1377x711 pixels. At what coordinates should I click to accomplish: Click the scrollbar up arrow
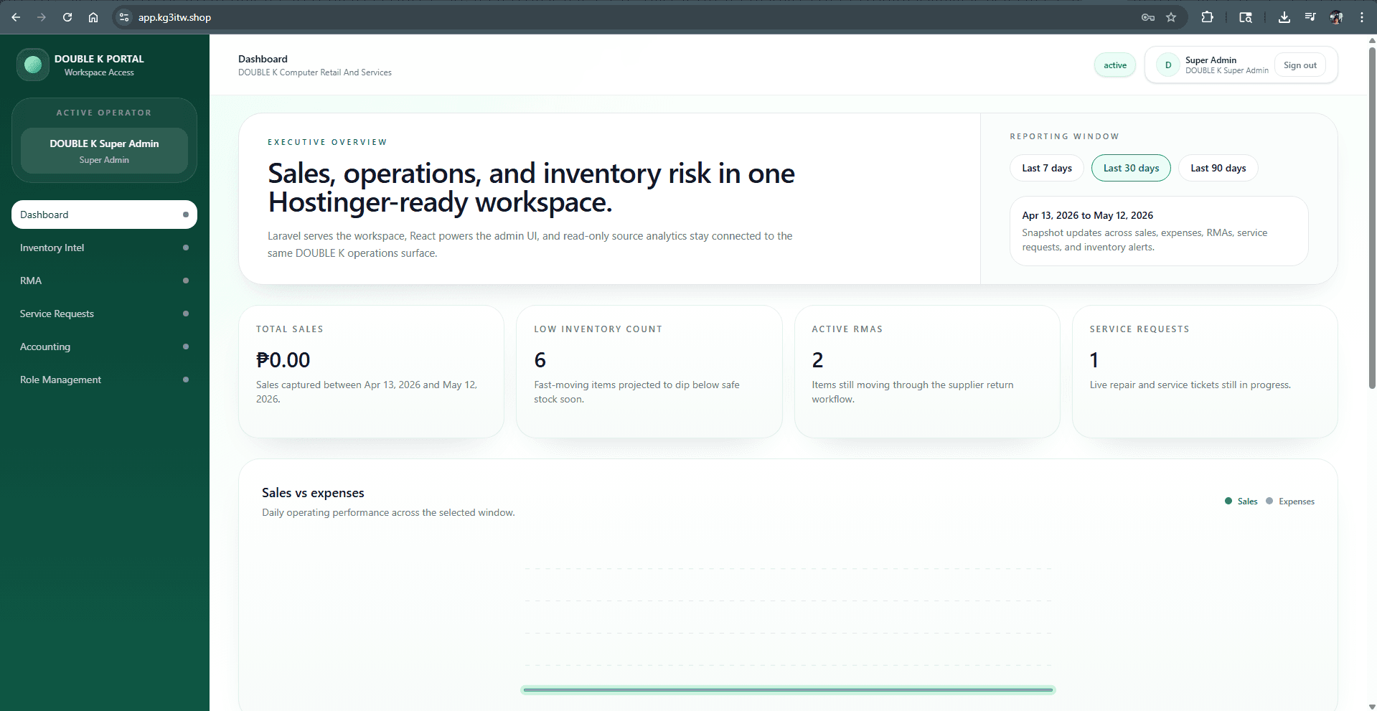coord(1372,40)
